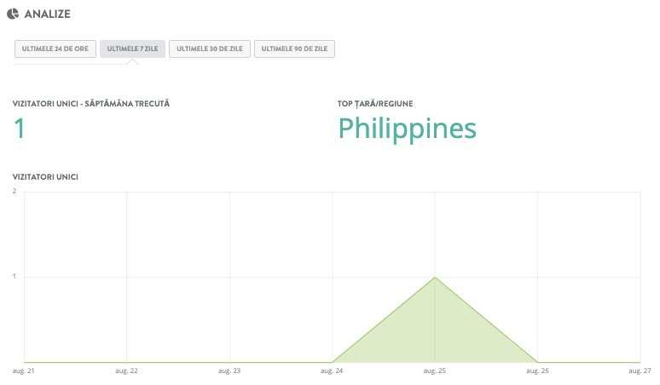Viewport: 660px width, 385px height.
Task: Click the Top țară/regiune label
Action: click(375, 103)
